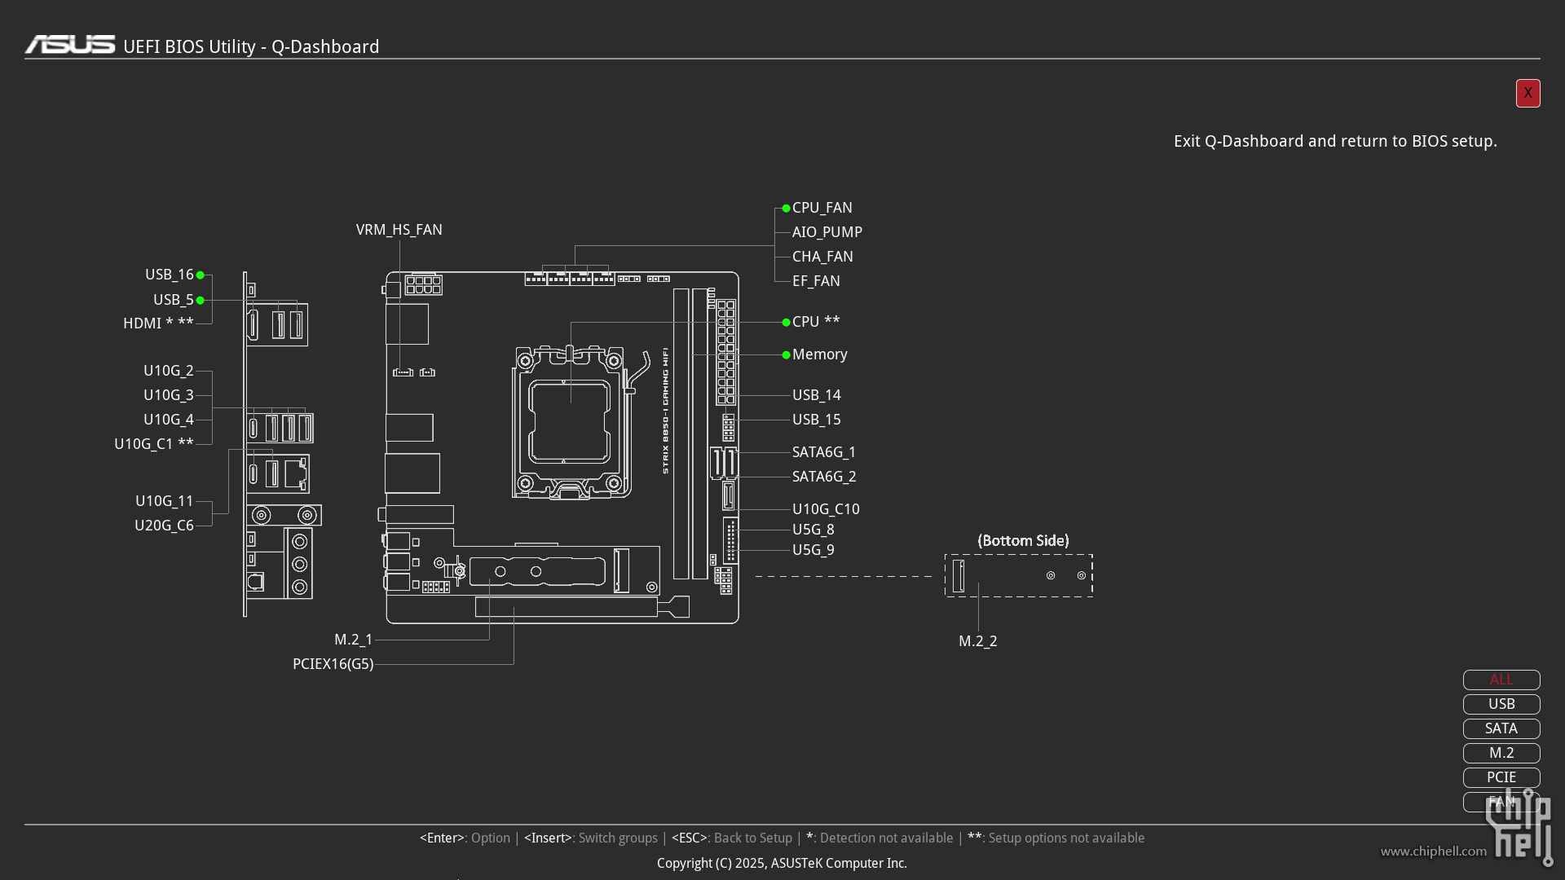Select the EF_FAN header label
The height and width of the screenshot is (880, 1565).
coord(816,281)
